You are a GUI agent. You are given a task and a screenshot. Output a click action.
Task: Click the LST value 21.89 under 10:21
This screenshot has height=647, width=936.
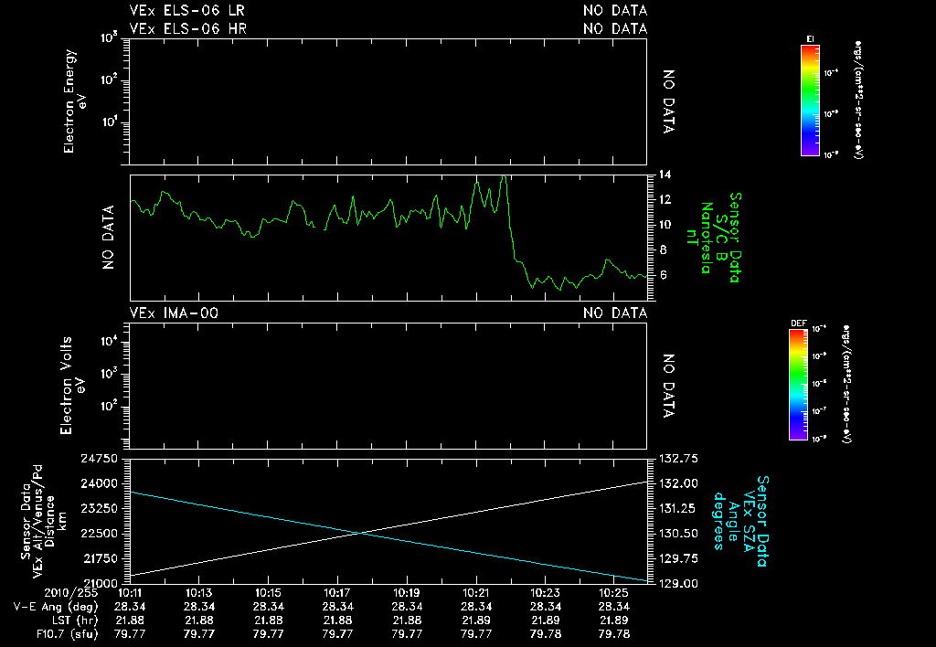(x=475, y=620)
